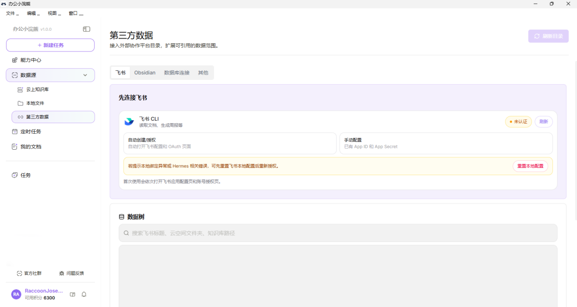Click the 我的文档 document icon
This screenshot has height=307, width=577.
tap(14, 146)
